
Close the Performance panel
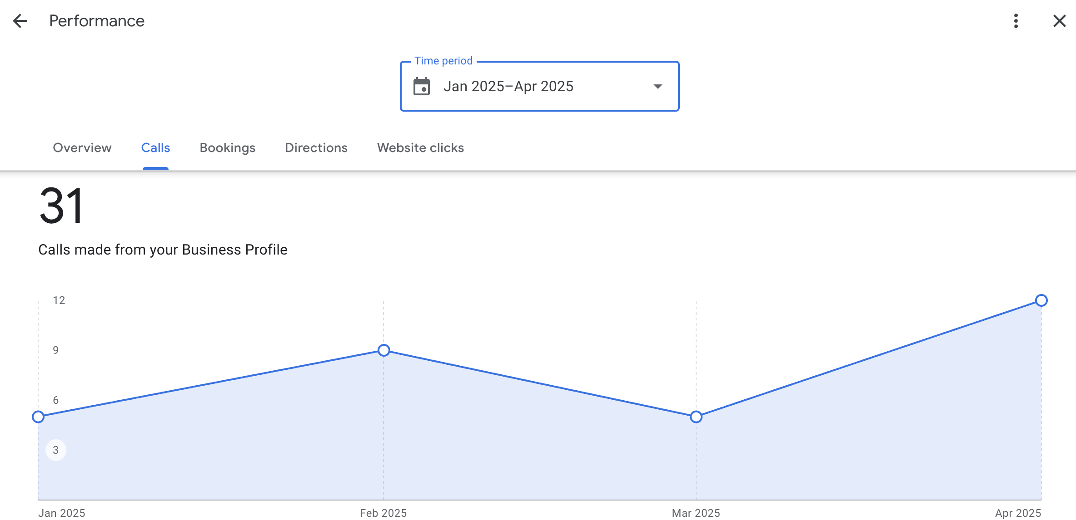click(1060, 21)
